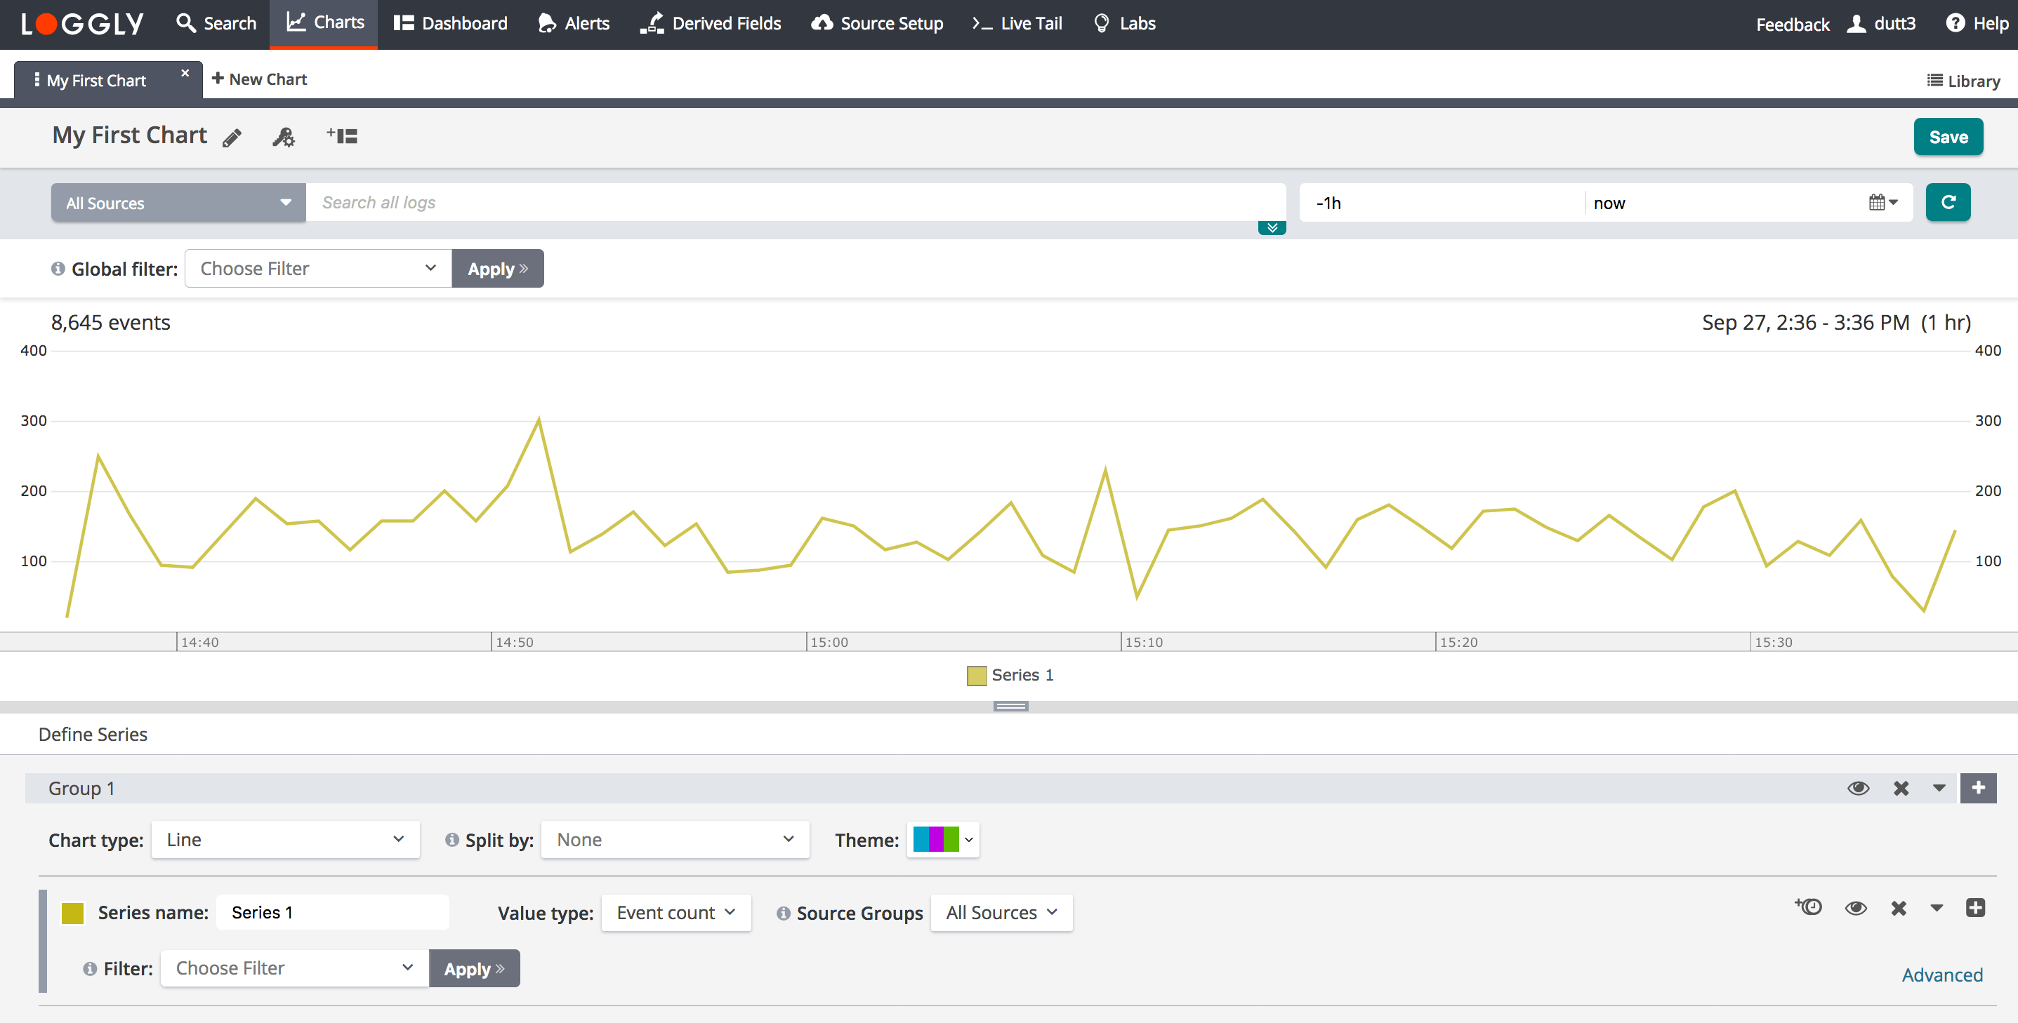Open the dutt3 user account menu
2018x1023 pixels.
pyautogui.click(x=1880, y=23)
